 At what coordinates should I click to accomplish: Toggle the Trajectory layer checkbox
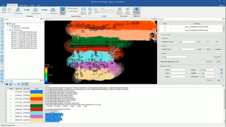tap(10, 26)
